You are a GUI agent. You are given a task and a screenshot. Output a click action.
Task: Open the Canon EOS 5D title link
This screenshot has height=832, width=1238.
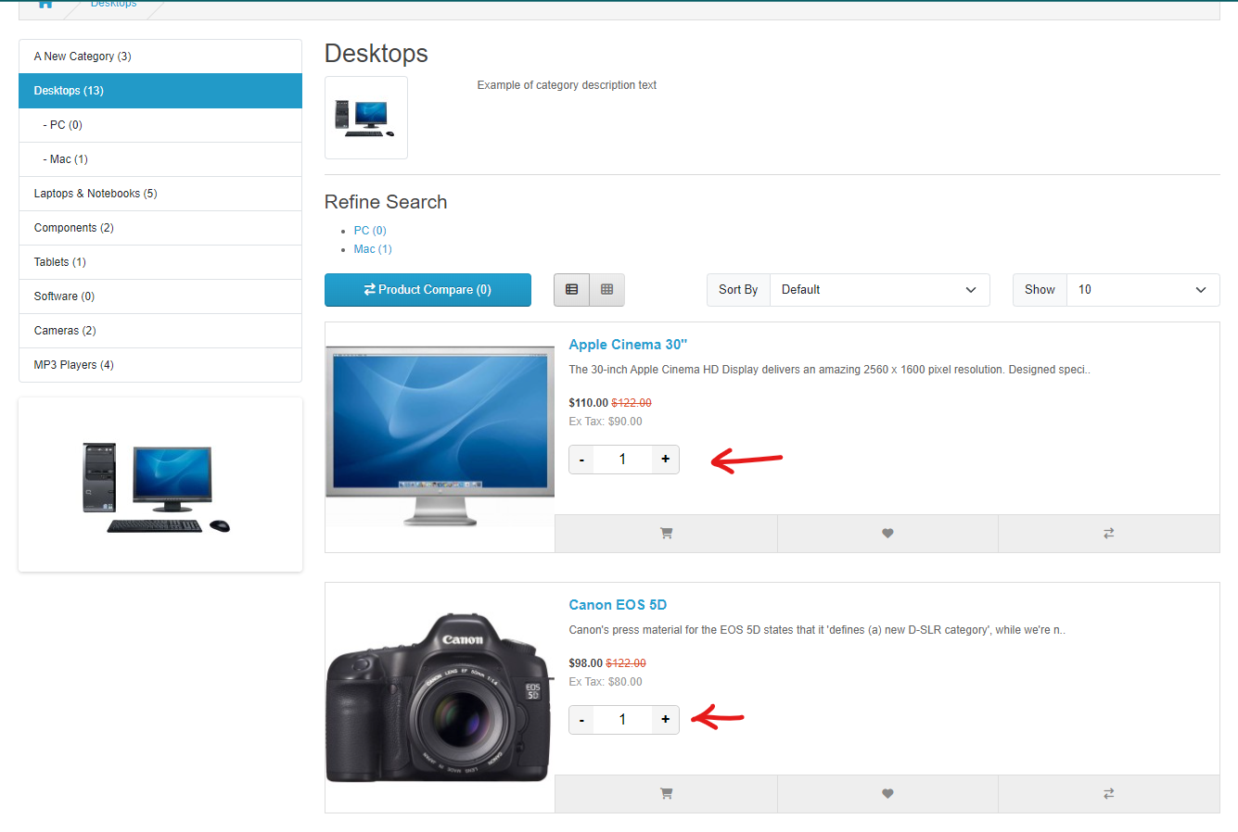coord(618,605)
